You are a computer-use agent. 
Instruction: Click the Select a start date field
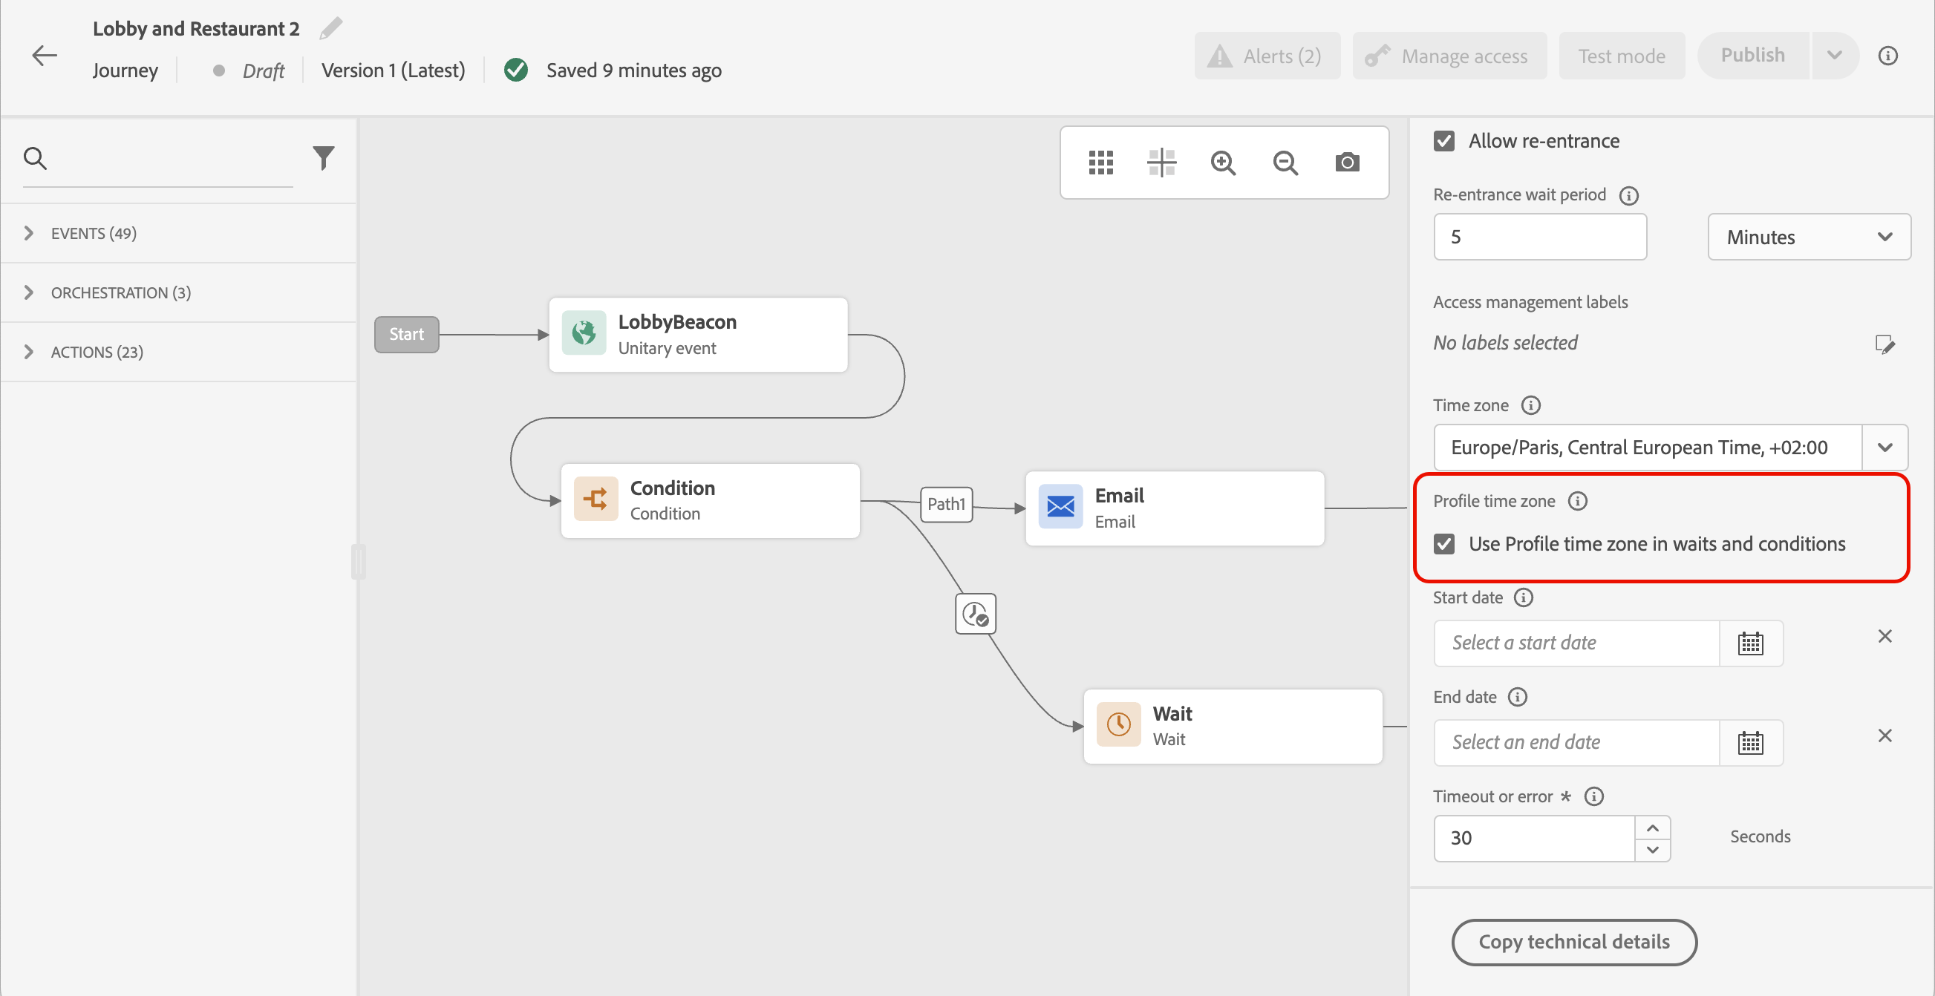(1576, 643)
